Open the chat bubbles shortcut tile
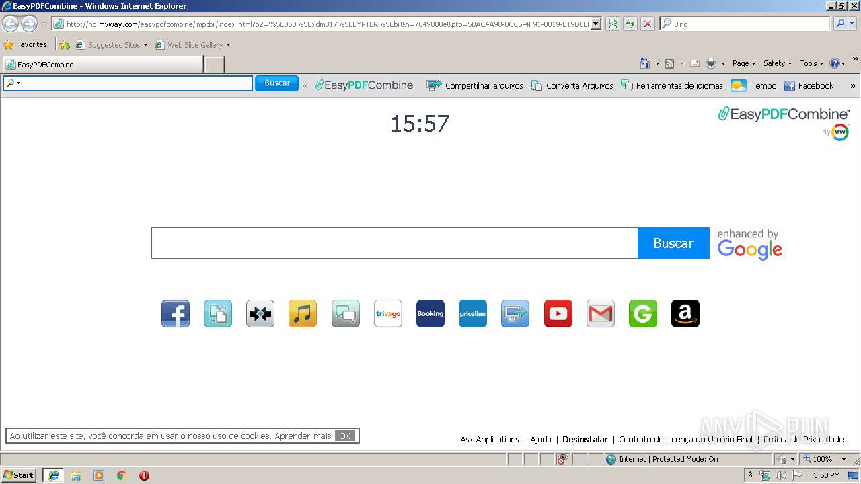861x484 pixels. click(x=346, y=314)
